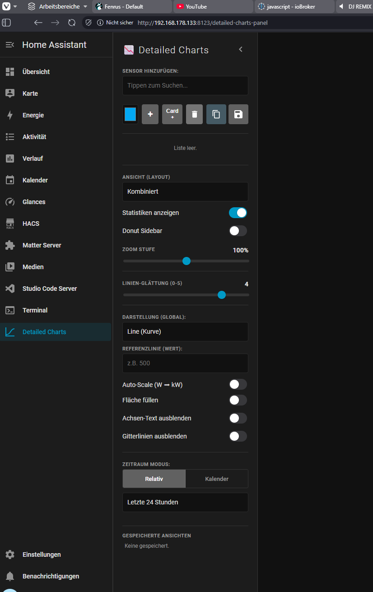
Task: Open Benachrichtigungen bell in sidebar
Action: pos(51,576)
